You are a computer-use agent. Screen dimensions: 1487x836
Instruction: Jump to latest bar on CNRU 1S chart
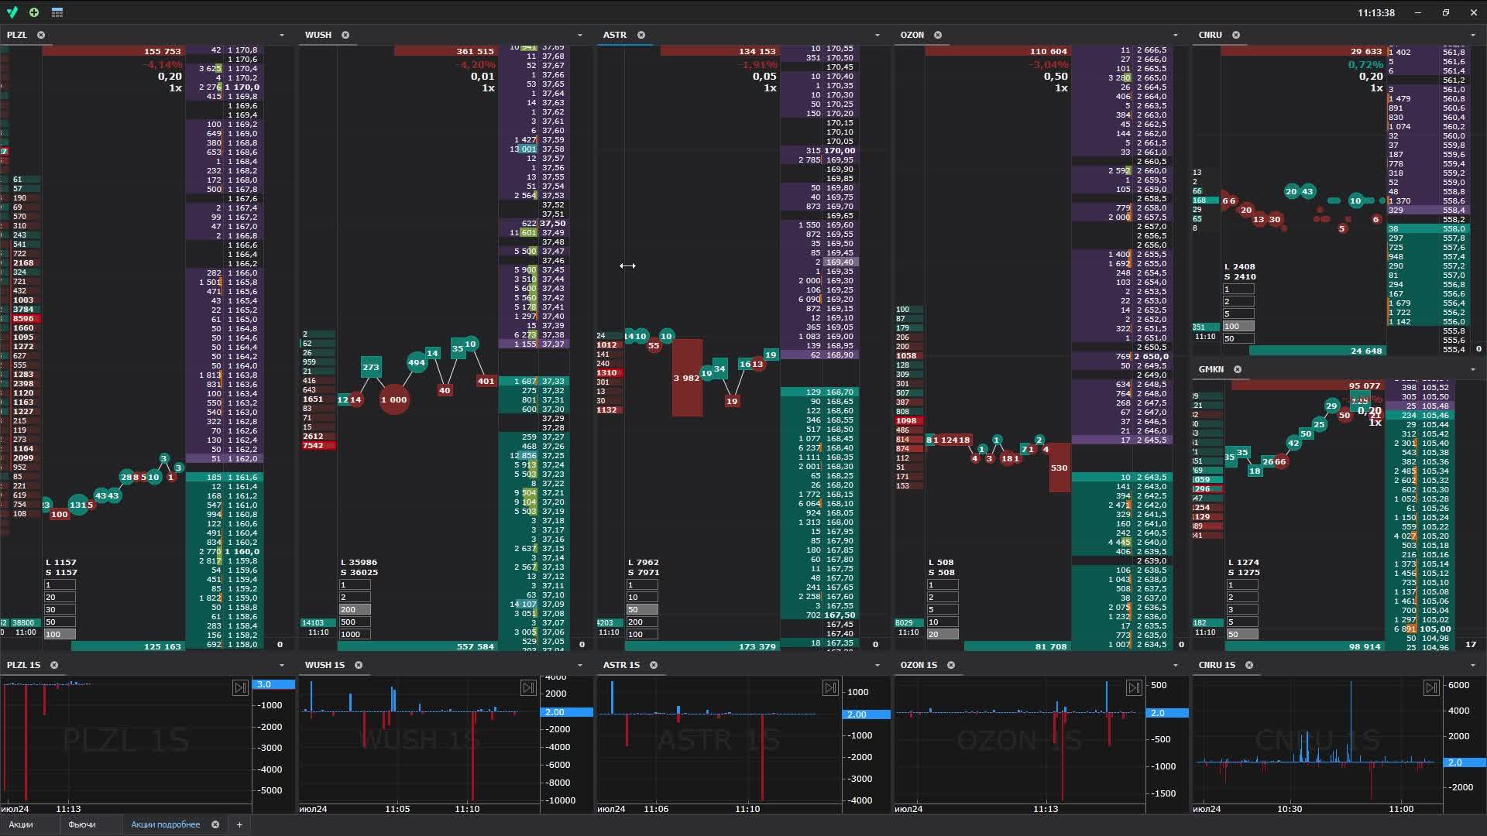click(x=1431, y=687)
